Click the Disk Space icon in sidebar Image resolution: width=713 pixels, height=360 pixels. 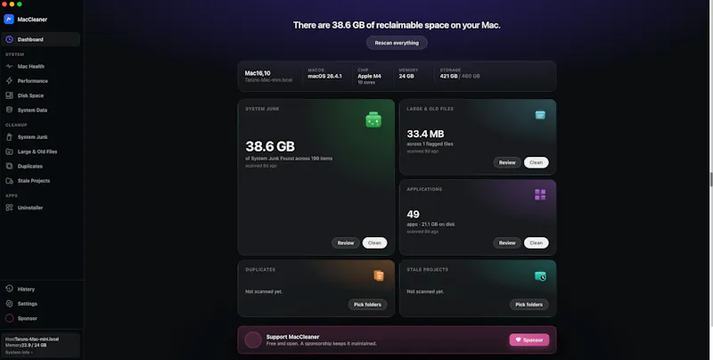click(9, 95)
